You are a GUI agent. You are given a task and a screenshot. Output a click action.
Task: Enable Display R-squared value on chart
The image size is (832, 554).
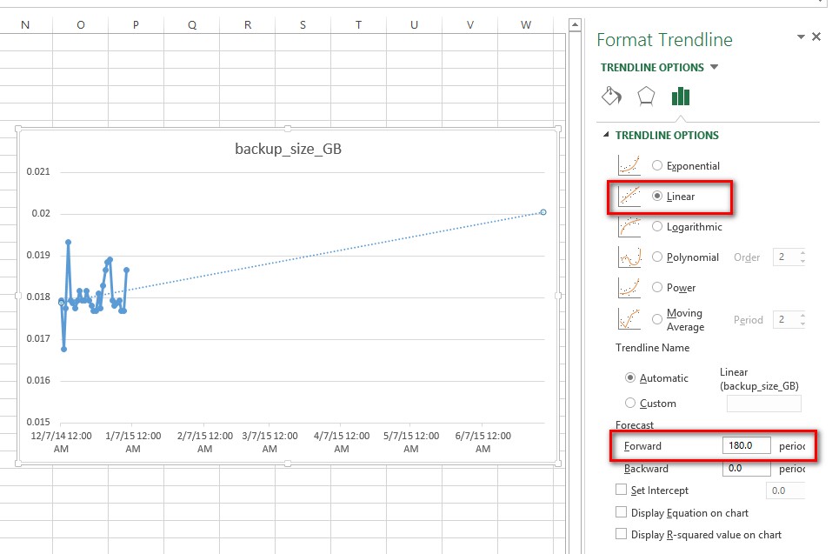(x=621, y=534)
